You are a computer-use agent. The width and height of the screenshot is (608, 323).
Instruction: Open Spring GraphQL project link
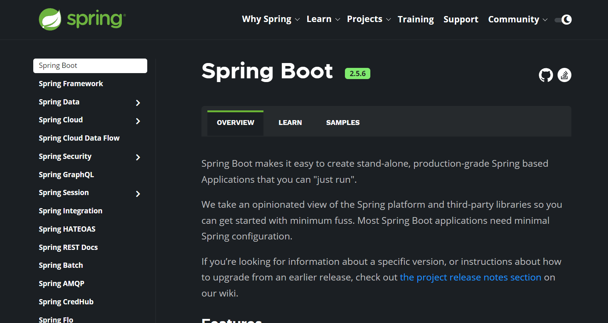click(x=66, y=175)
